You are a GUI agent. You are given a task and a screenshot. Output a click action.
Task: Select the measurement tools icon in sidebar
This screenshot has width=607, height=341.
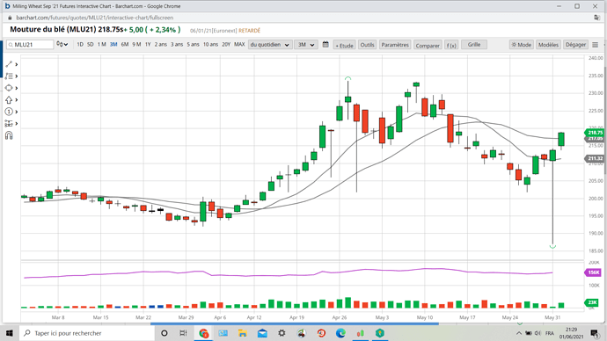click(x=9, y=123)
